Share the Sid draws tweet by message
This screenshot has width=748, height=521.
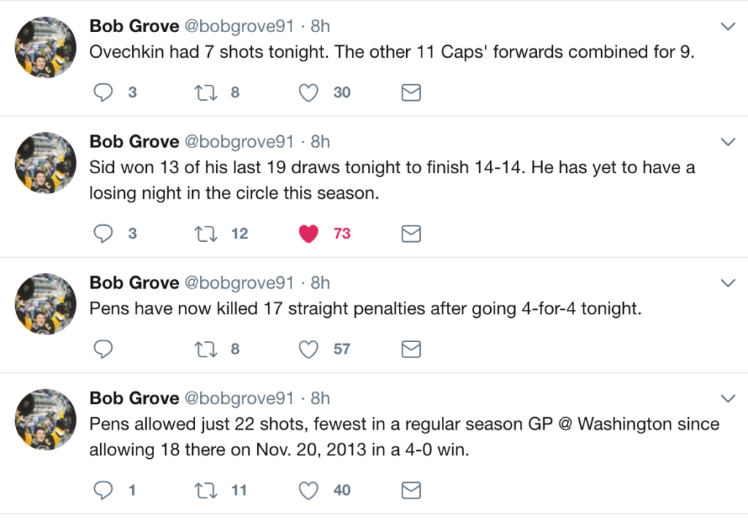pyautogui.click(x=411, y=234)
